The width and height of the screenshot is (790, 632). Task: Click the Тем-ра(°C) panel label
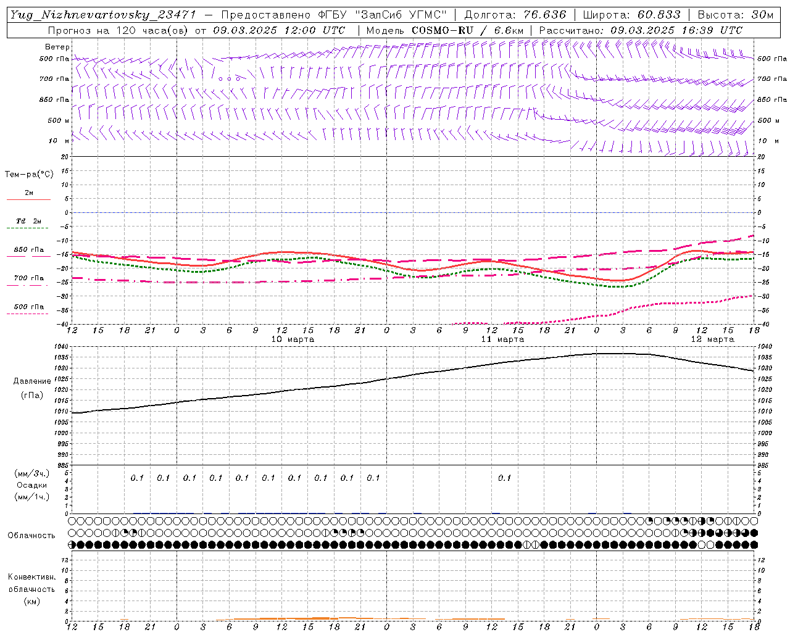(29, 175)
